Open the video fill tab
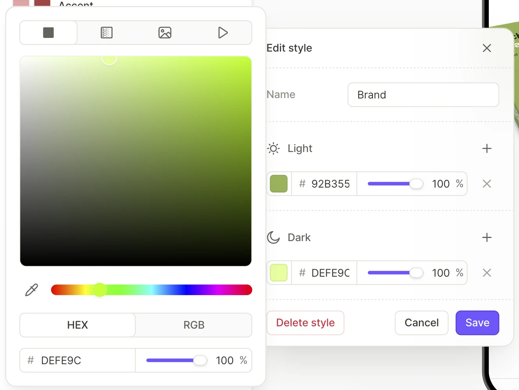 223,33
